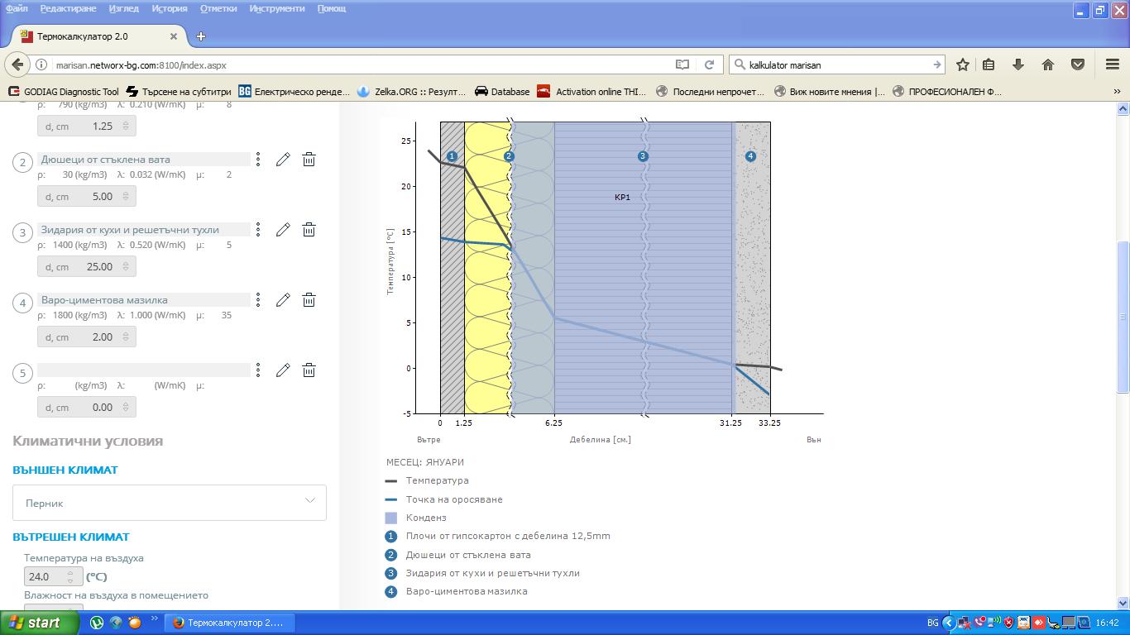This screenshot has width=1130, height=635.
Task: Open the Firefox hamburger menu
Action: click(1113, 64)
